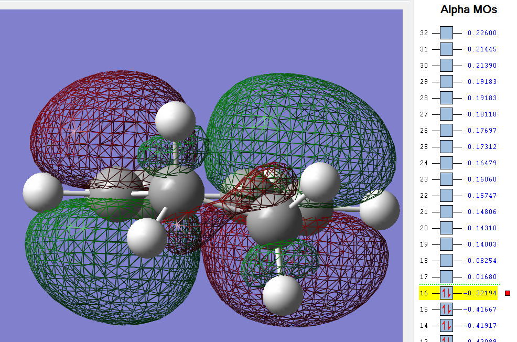Select the orbital box for MO 21
The width and height of the screenshot is (517, 342).
[x=446, y=212]
